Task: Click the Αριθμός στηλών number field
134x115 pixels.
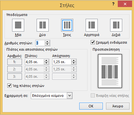Action: (x=40, y=43)
